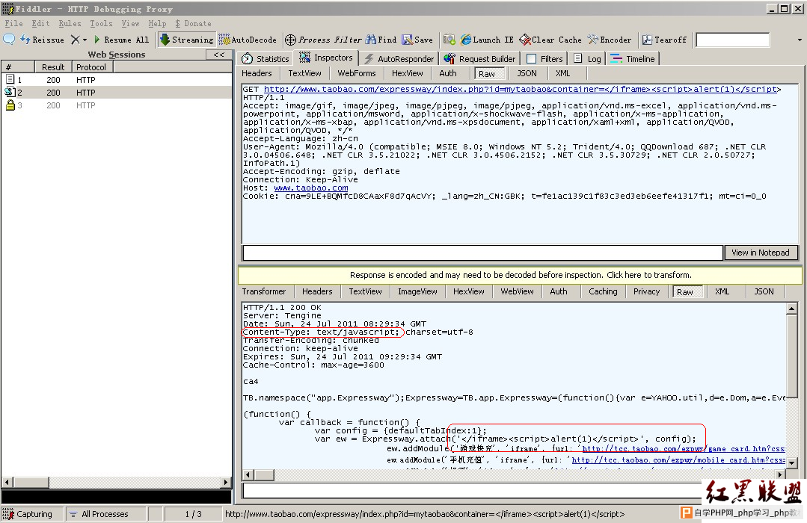Image resolution: width=807 pixels, height=523 pixels.
Task: Open the Rules menu
Action: 70,23
